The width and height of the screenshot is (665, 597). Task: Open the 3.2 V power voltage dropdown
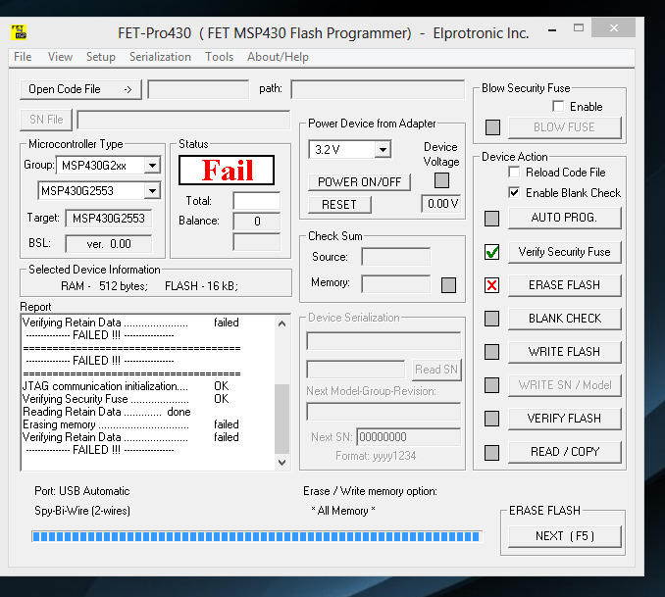[x=383, y=150]
